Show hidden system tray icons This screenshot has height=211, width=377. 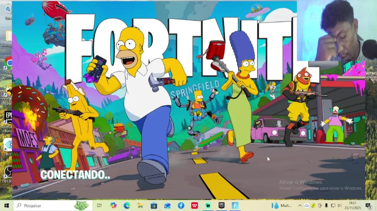click(300, 206)
